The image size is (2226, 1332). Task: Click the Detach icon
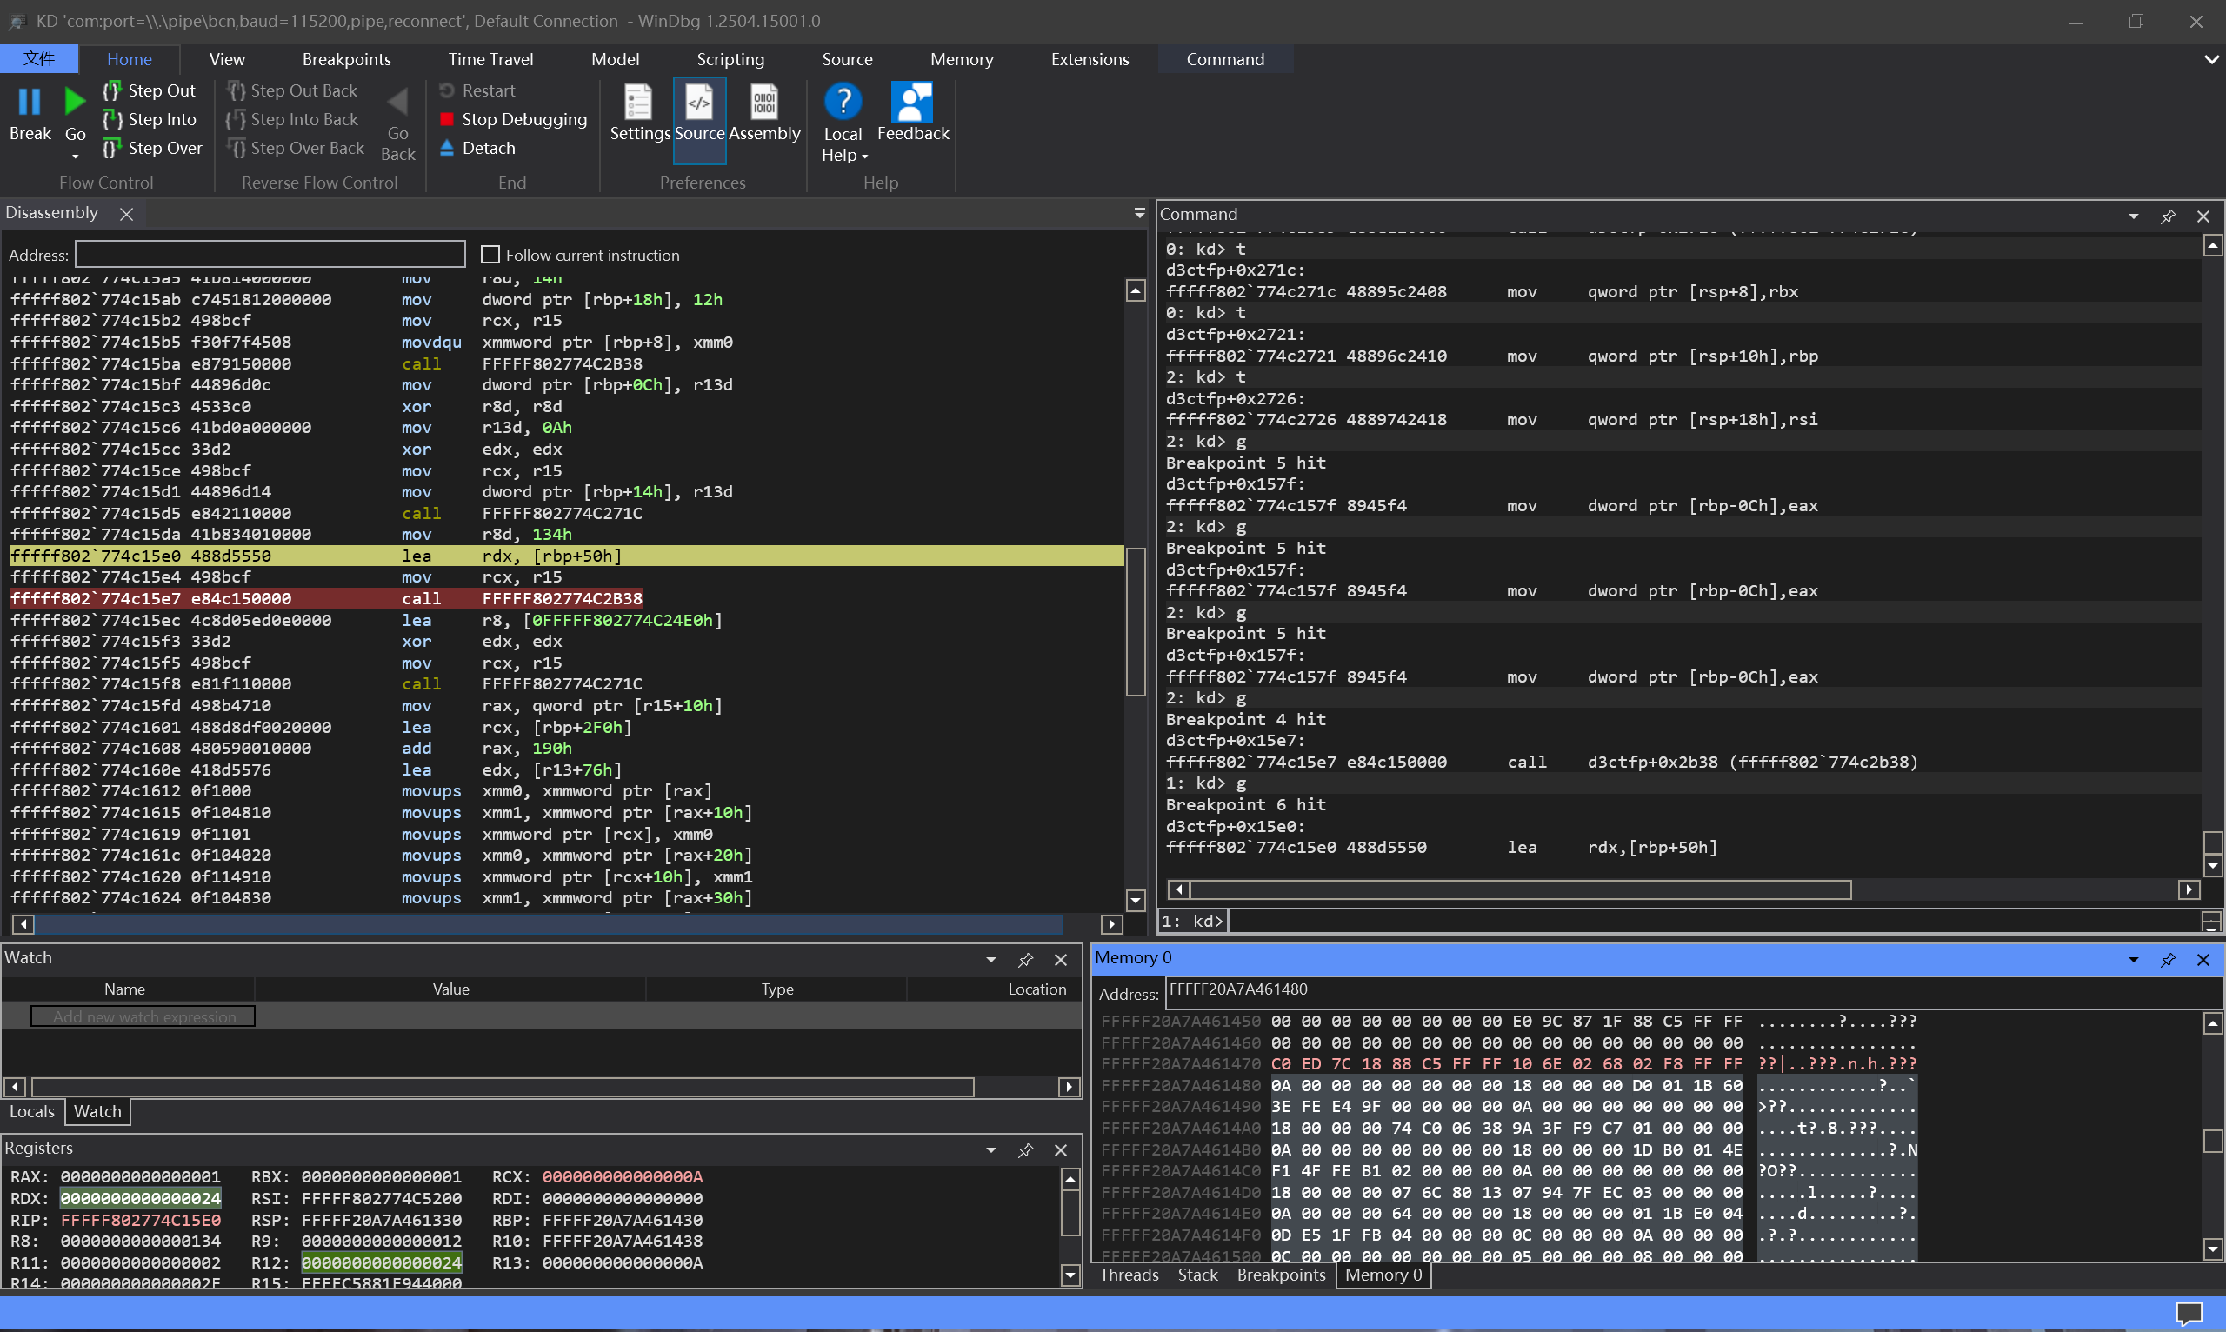[x=447, y=148]
